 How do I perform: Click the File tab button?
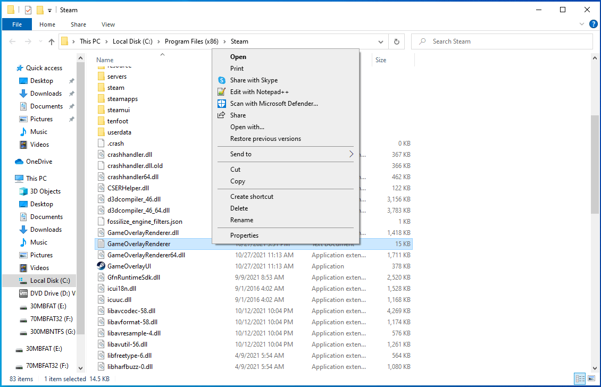tap(17, 24)
